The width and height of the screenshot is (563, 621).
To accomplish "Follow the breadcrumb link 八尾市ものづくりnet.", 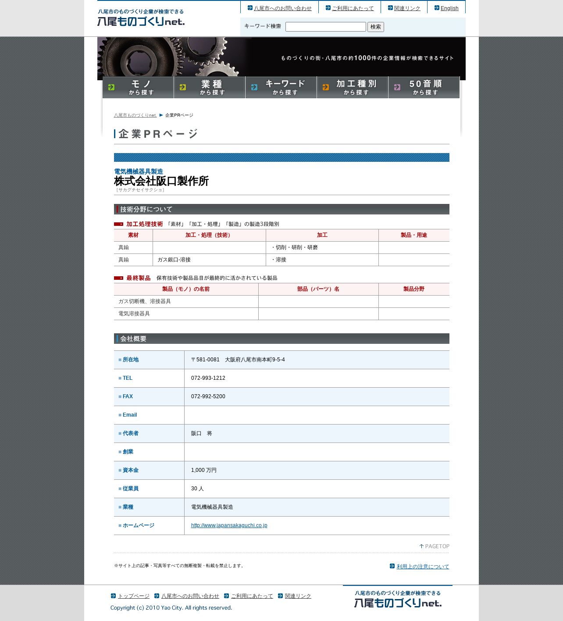I will click(x=135, y=115).
